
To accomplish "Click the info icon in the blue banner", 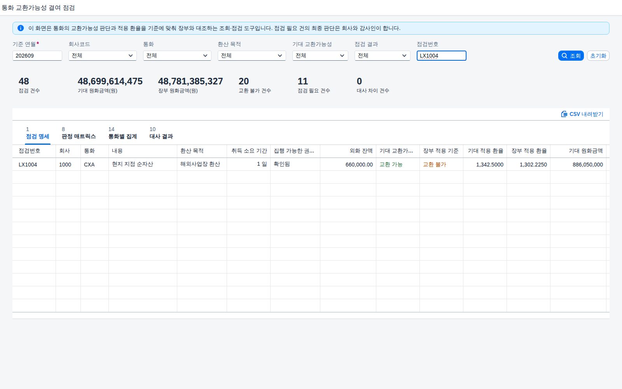I will pos(21,28).
